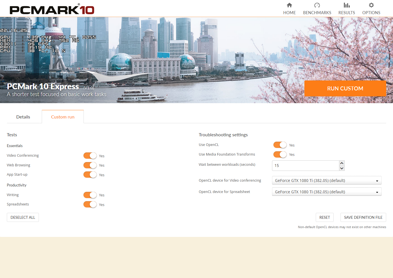The width and height of the screenshot is (393, 278).
Task: Toggle the App Start-up test
Action: [x=90, y=175]
